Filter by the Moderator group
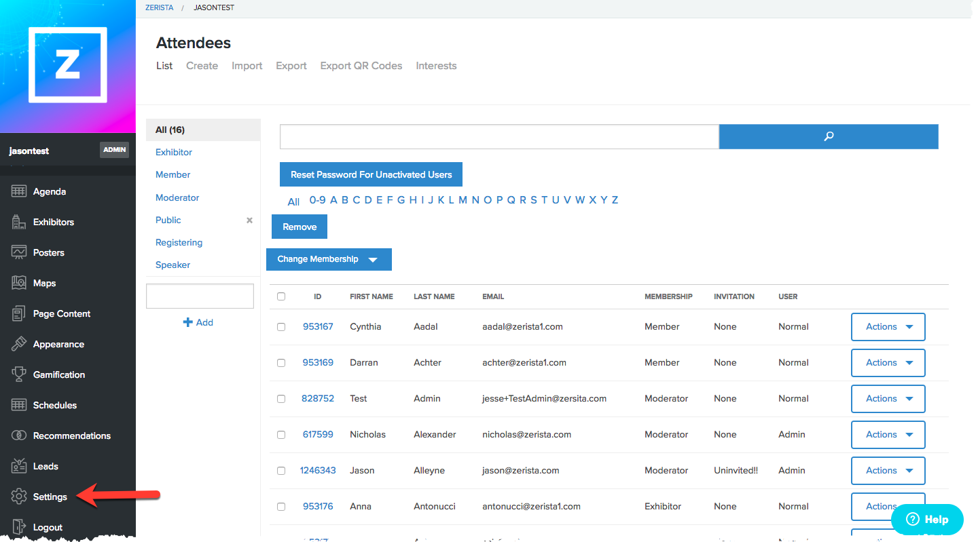Image resolution: width=978 pixels, height=542 pixels. tap(177, 198)
